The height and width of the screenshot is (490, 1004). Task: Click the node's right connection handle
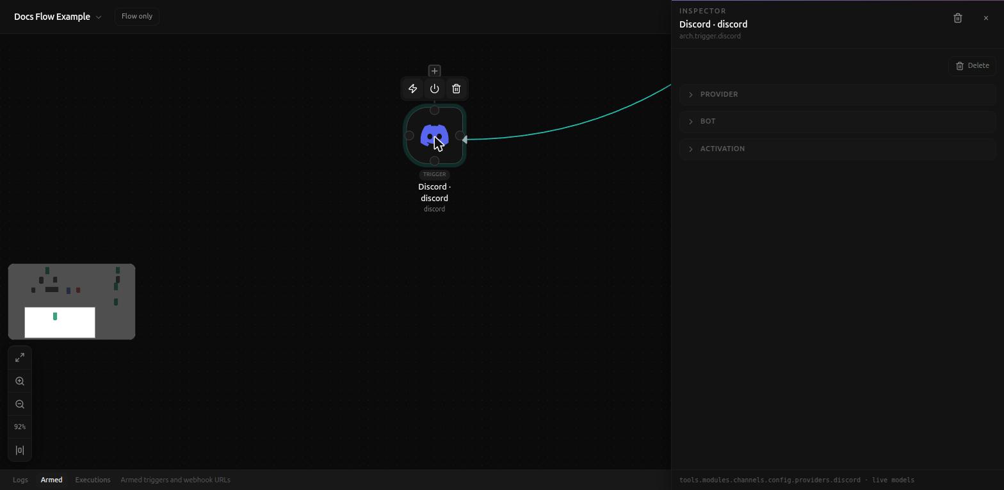[x=460, y=136]
